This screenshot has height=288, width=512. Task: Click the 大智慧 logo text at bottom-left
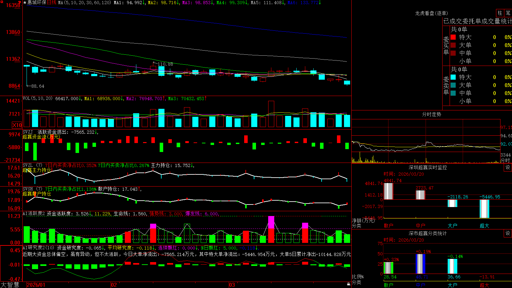tap(10, 285)
